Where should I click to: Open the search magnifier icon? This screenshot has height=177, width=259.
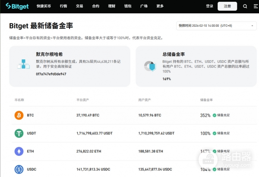click(245, 6)
